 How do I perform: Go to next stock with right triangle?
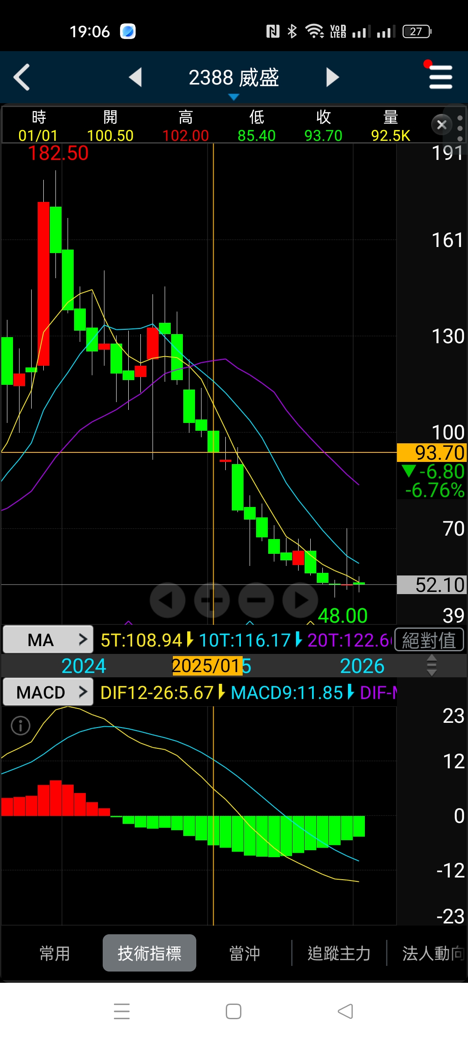point(332,77)
